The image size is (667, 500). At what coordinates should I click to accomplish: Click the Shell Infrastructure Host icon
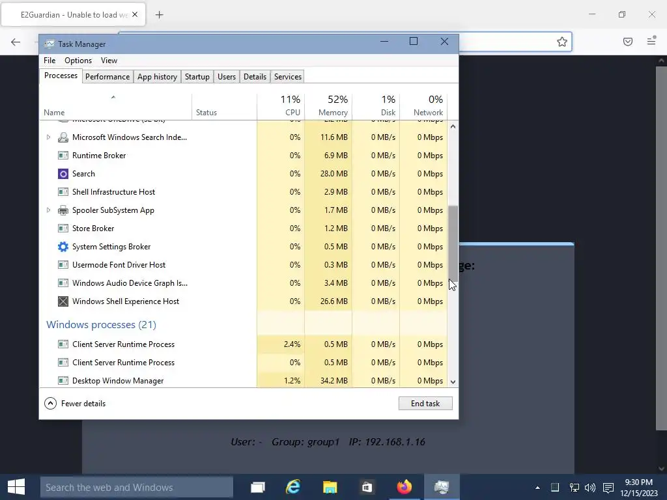pyautogui.click(x=63, y=192)
